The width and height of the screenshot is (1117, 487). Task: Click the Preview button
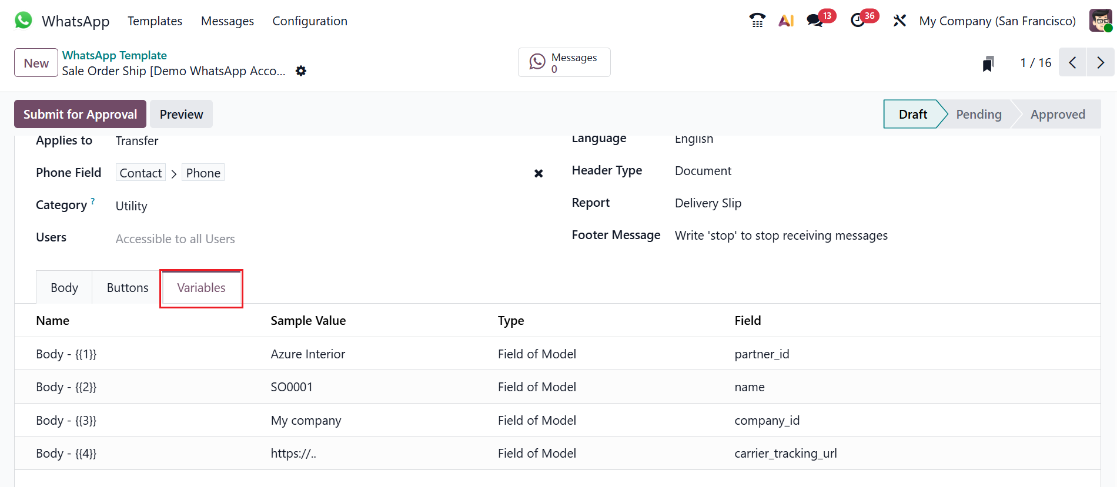click(181, 115)
